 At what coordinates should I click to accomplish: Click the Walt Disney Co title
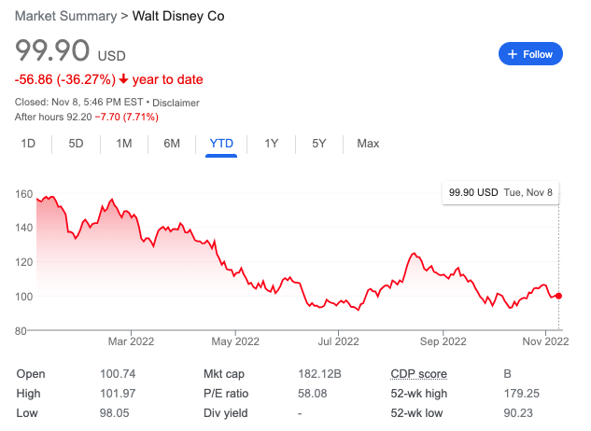pyautogui.click(x=178, y=17)
